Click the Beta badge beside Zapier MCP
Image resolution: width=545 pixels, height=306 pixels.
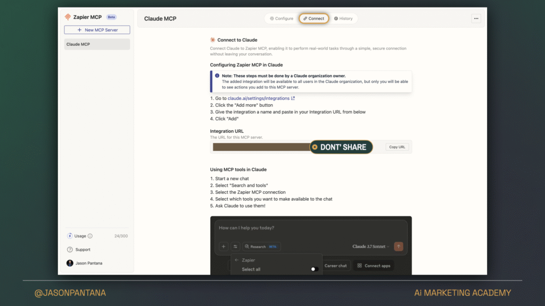click(x=111, y=17)
